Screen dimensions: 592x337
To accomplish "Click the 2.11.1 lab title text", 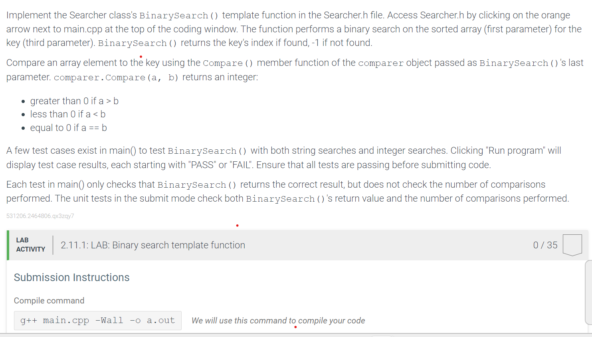I will coord(153,245).
